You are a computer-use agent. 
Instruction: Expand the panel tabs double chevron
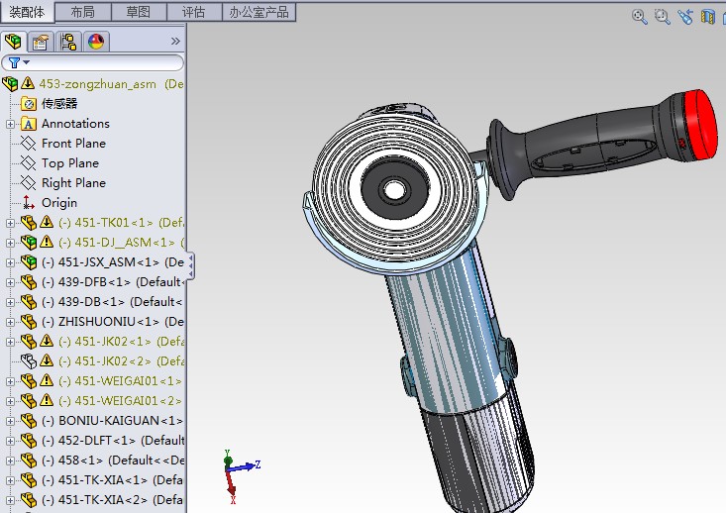[175, 42]
